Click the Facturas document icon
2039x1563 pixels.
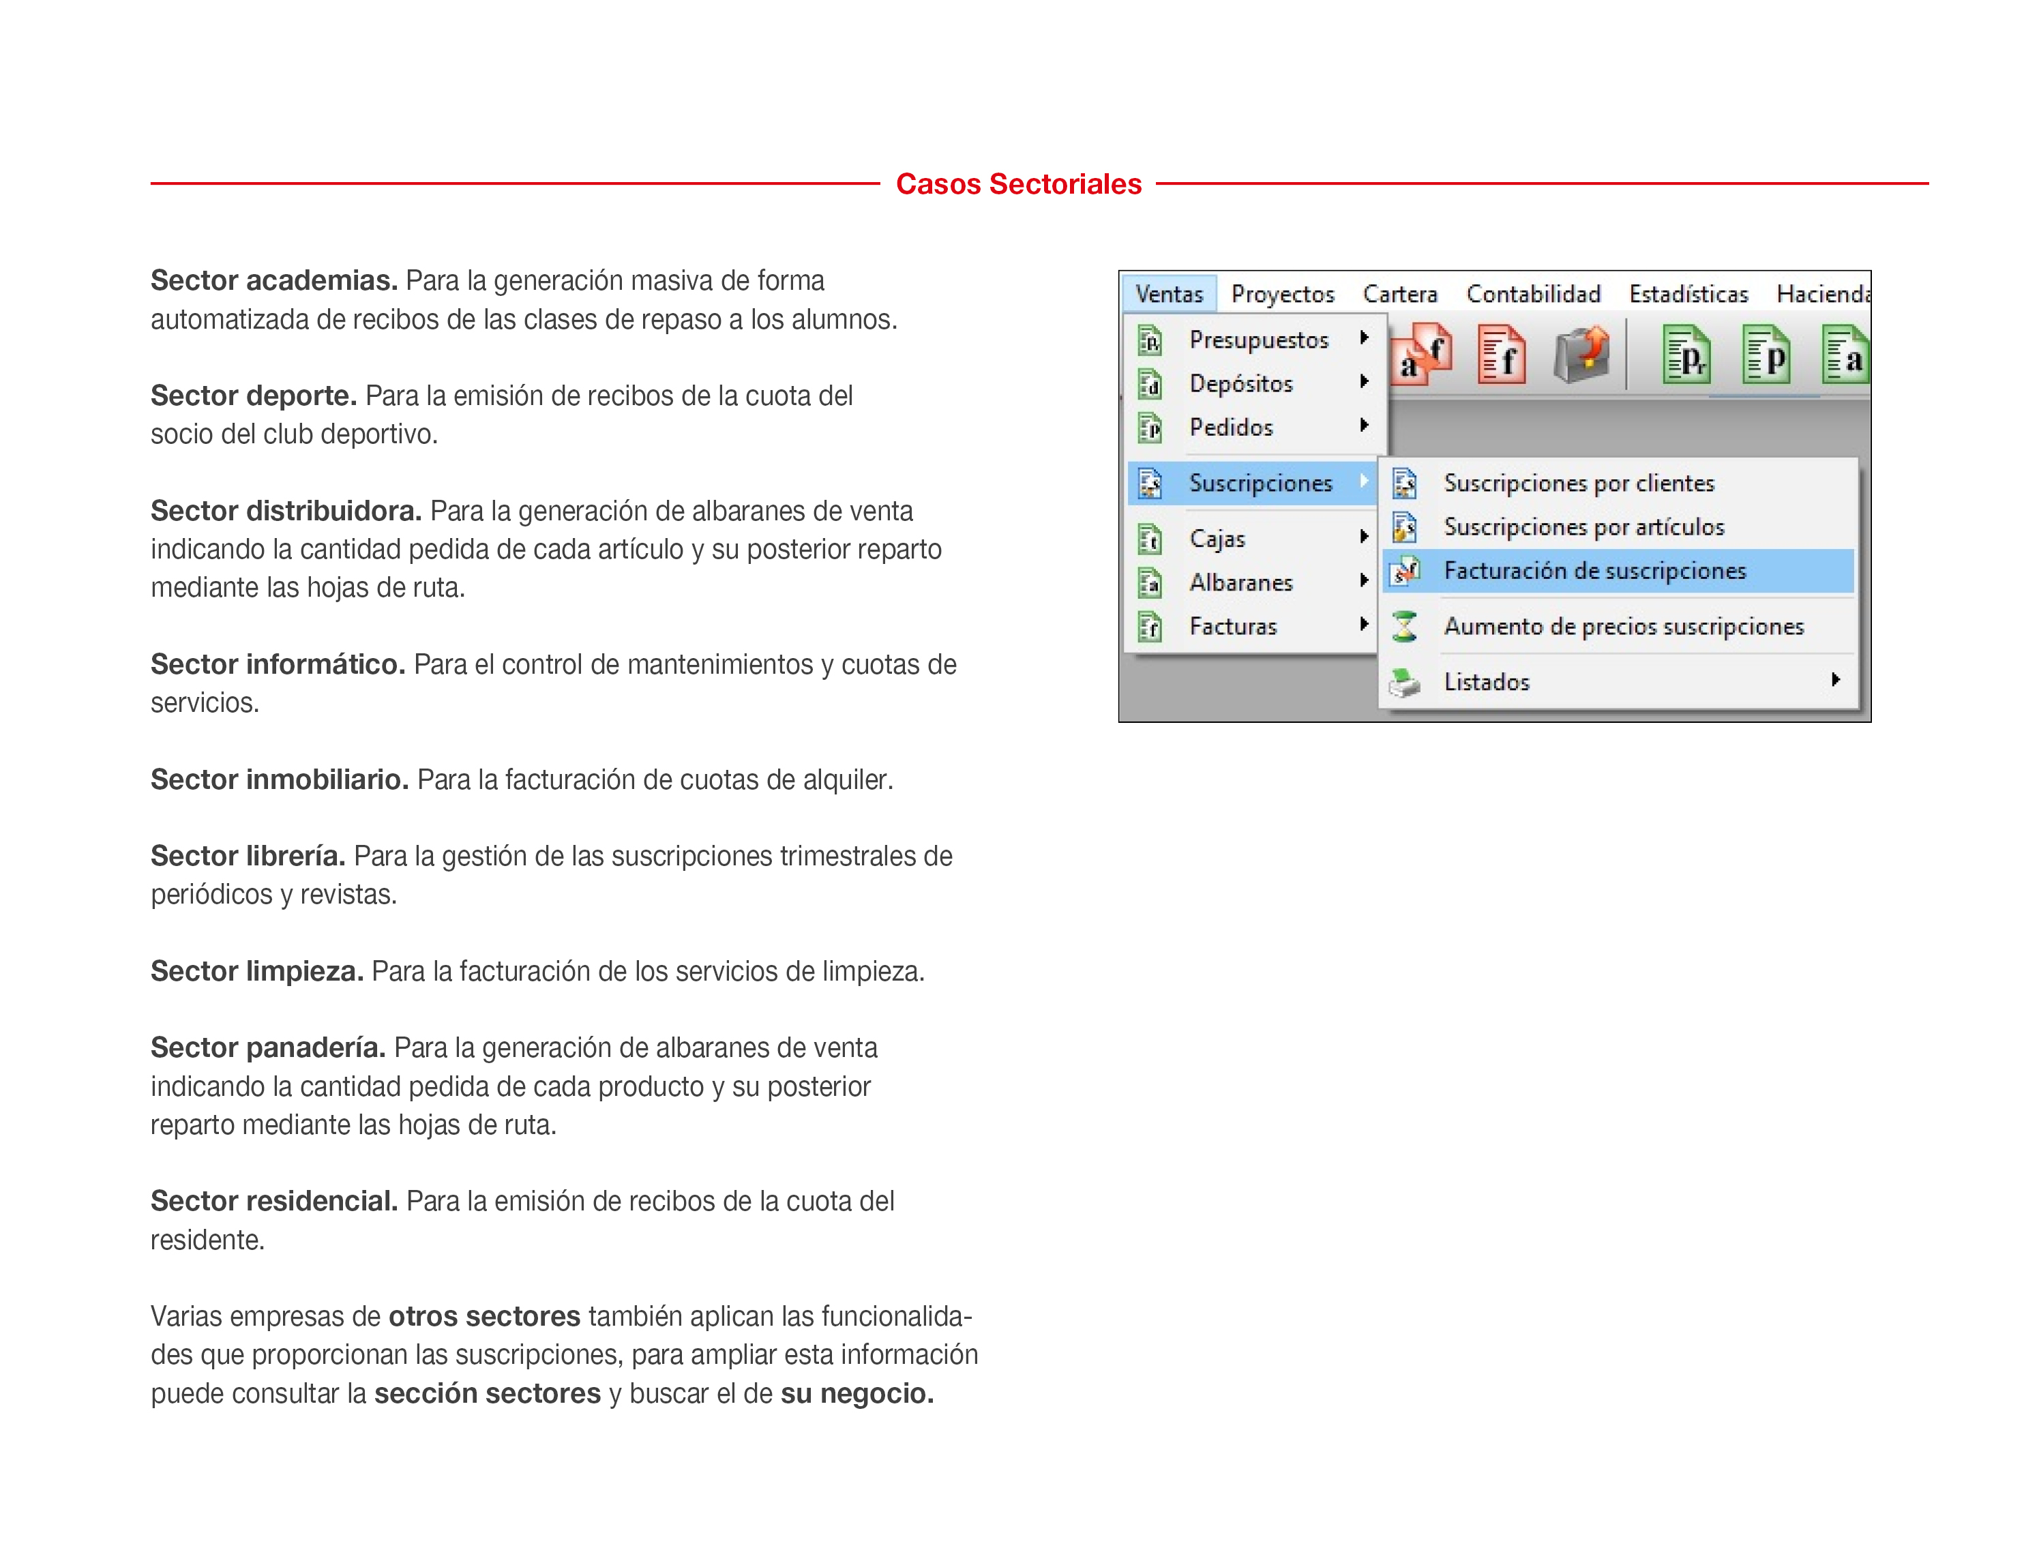coord(1150,626)
